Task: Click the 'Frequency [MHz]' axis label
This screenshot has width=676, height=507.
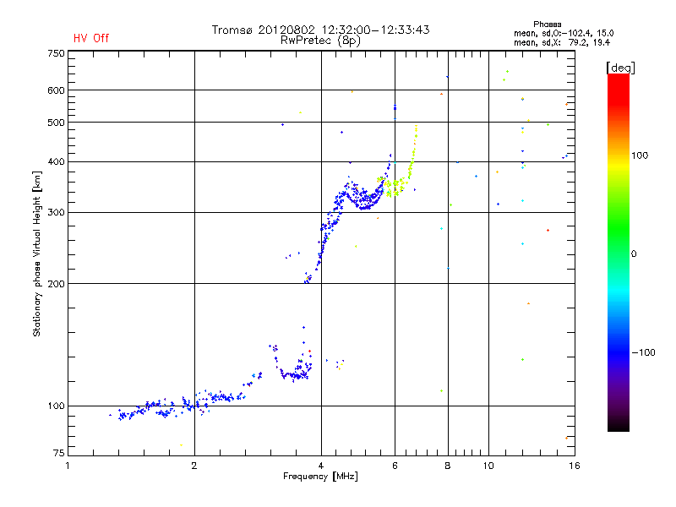Action: tap(320, 477)
